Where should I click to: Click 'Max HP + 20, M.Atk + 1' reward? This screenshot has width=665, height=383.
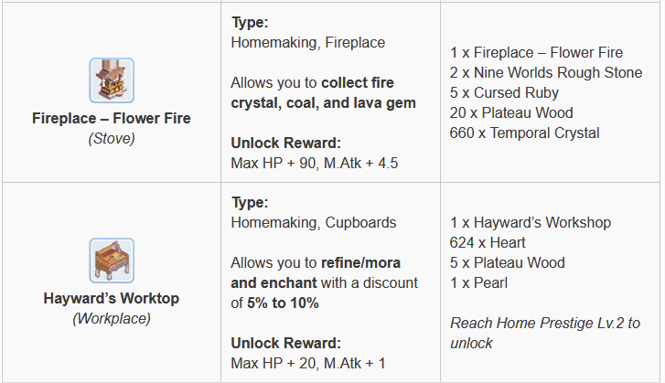click(x=308, y=363)
